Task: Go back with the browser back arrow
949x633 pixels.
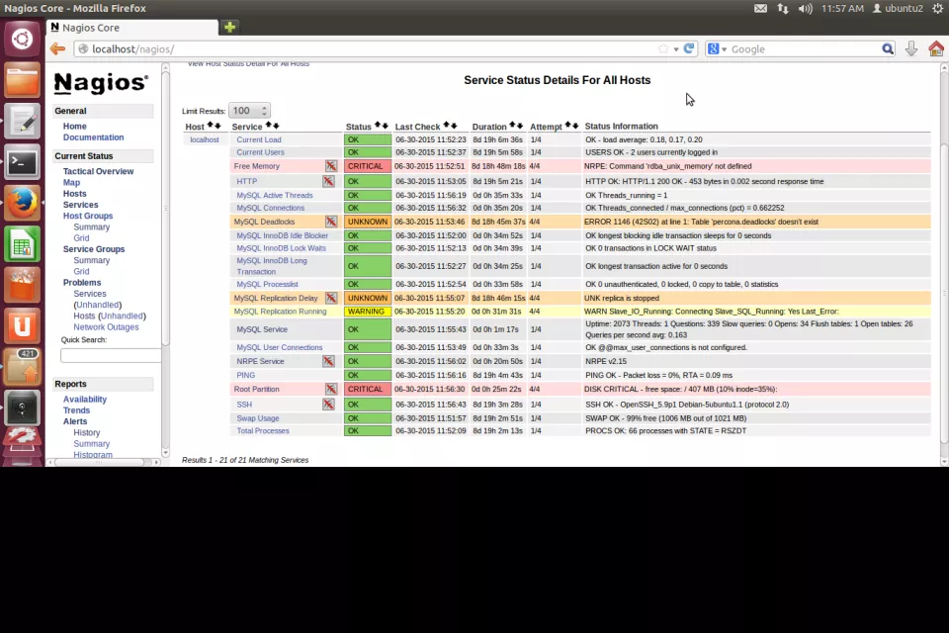Action: [x=57, y=49]
